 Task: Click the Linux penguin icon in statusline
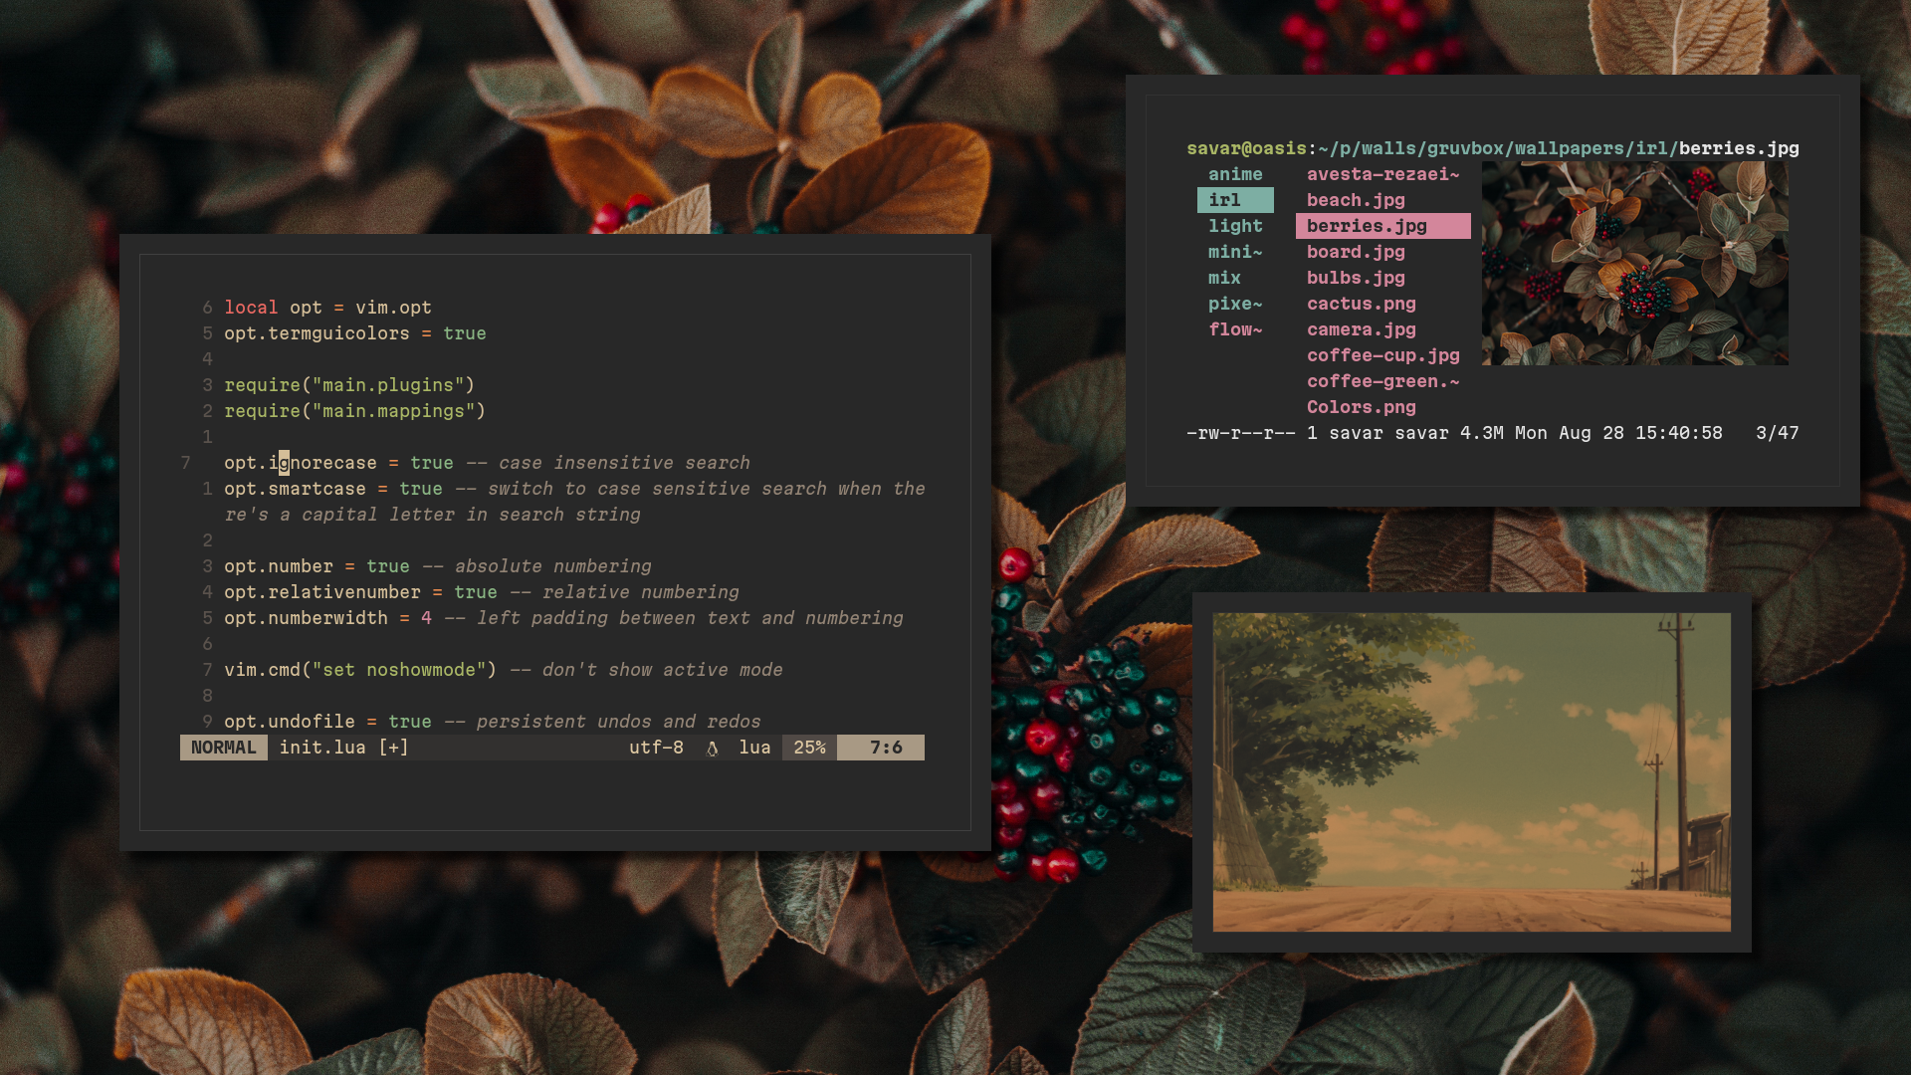coord(713,749)
